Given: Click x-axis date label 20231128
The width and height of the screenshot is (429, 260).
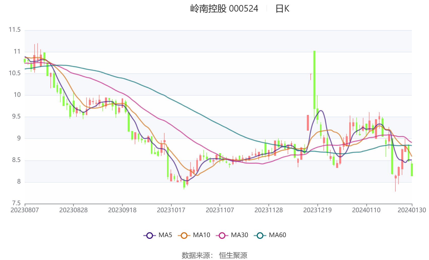Looking at the screenshot, I should (x=269, y=210).
